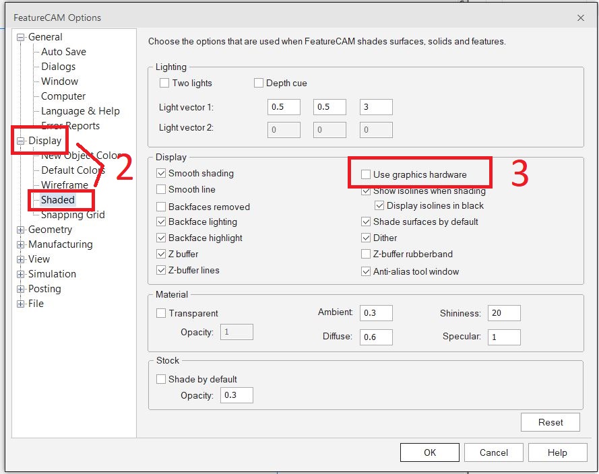Click the Reset button

click(x=550, y=422)
